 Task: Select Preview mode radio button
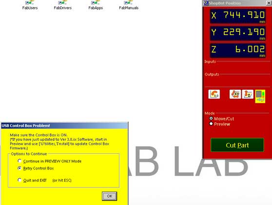tap(211, 124)
